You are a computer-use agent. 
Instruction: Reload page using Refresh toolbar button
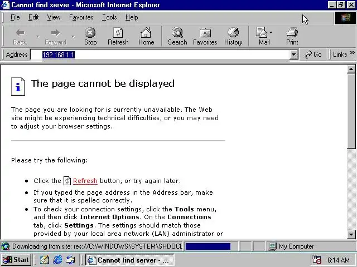[x=118, y=36]
